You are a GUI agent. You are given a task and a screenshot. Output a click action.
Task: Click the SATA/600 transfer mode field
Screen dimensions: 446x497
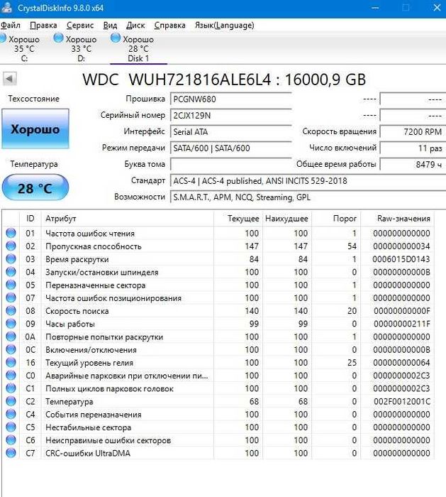[230, 148]
